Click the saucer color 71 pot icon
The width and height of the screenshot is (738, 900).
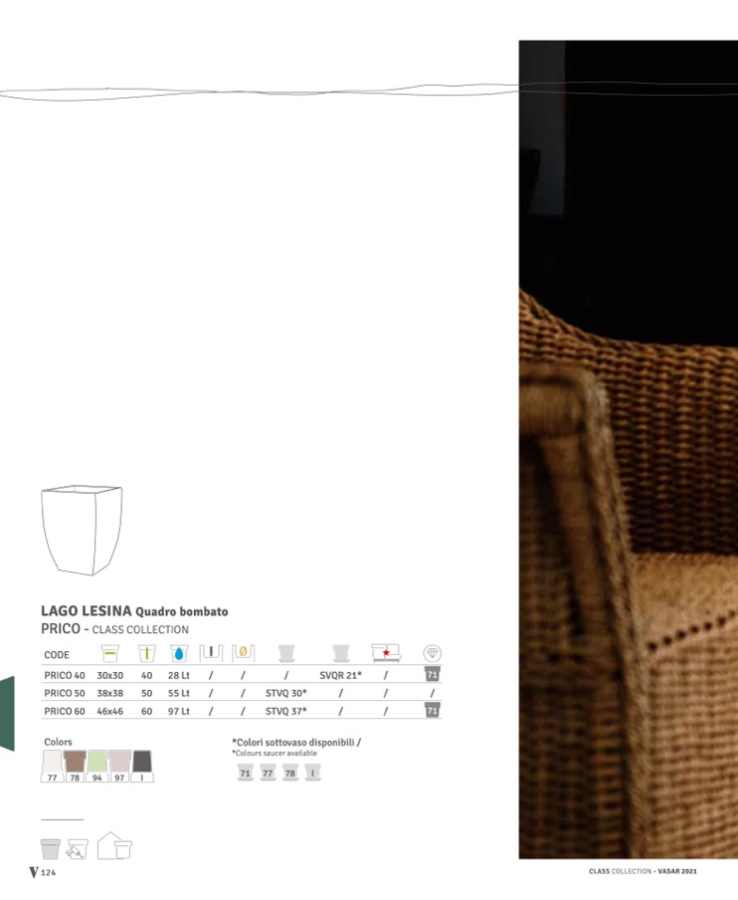point(245,773)
